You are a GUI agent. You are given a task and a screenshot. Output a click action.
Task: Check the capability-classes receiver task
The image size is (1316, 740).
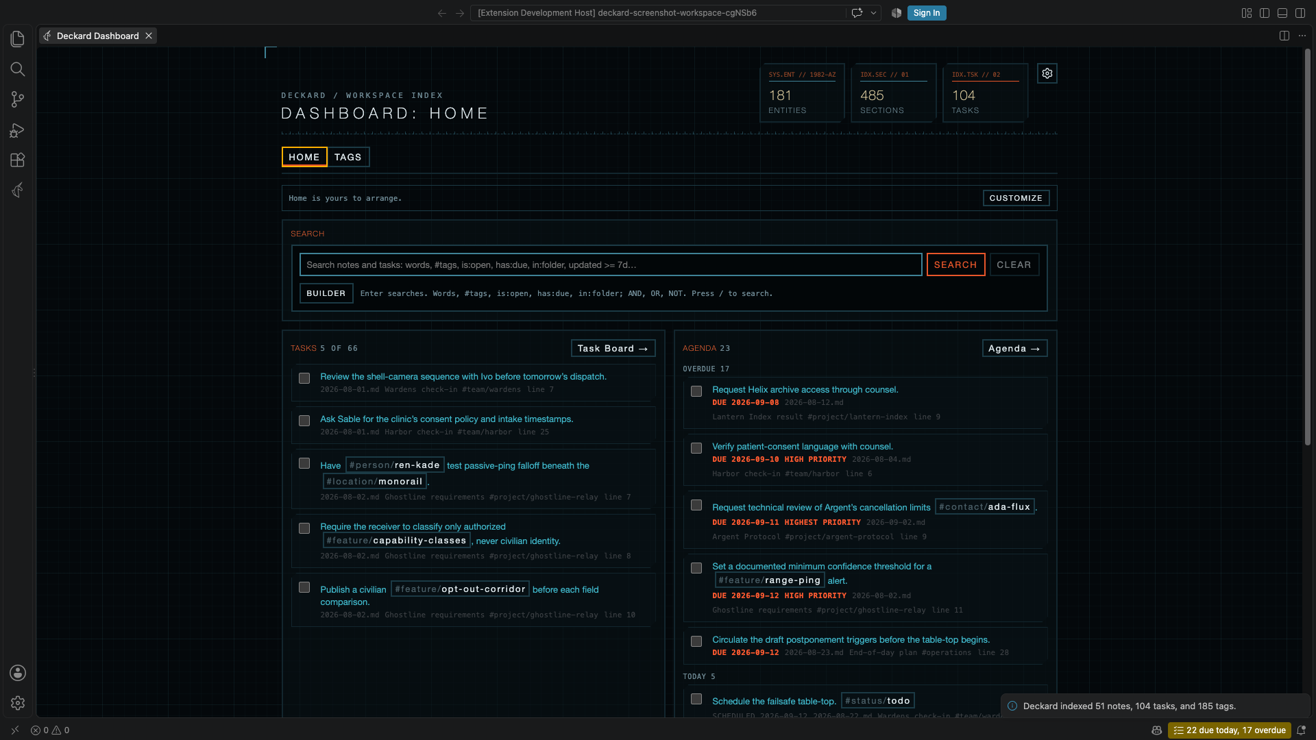click(x=304, y=528)
